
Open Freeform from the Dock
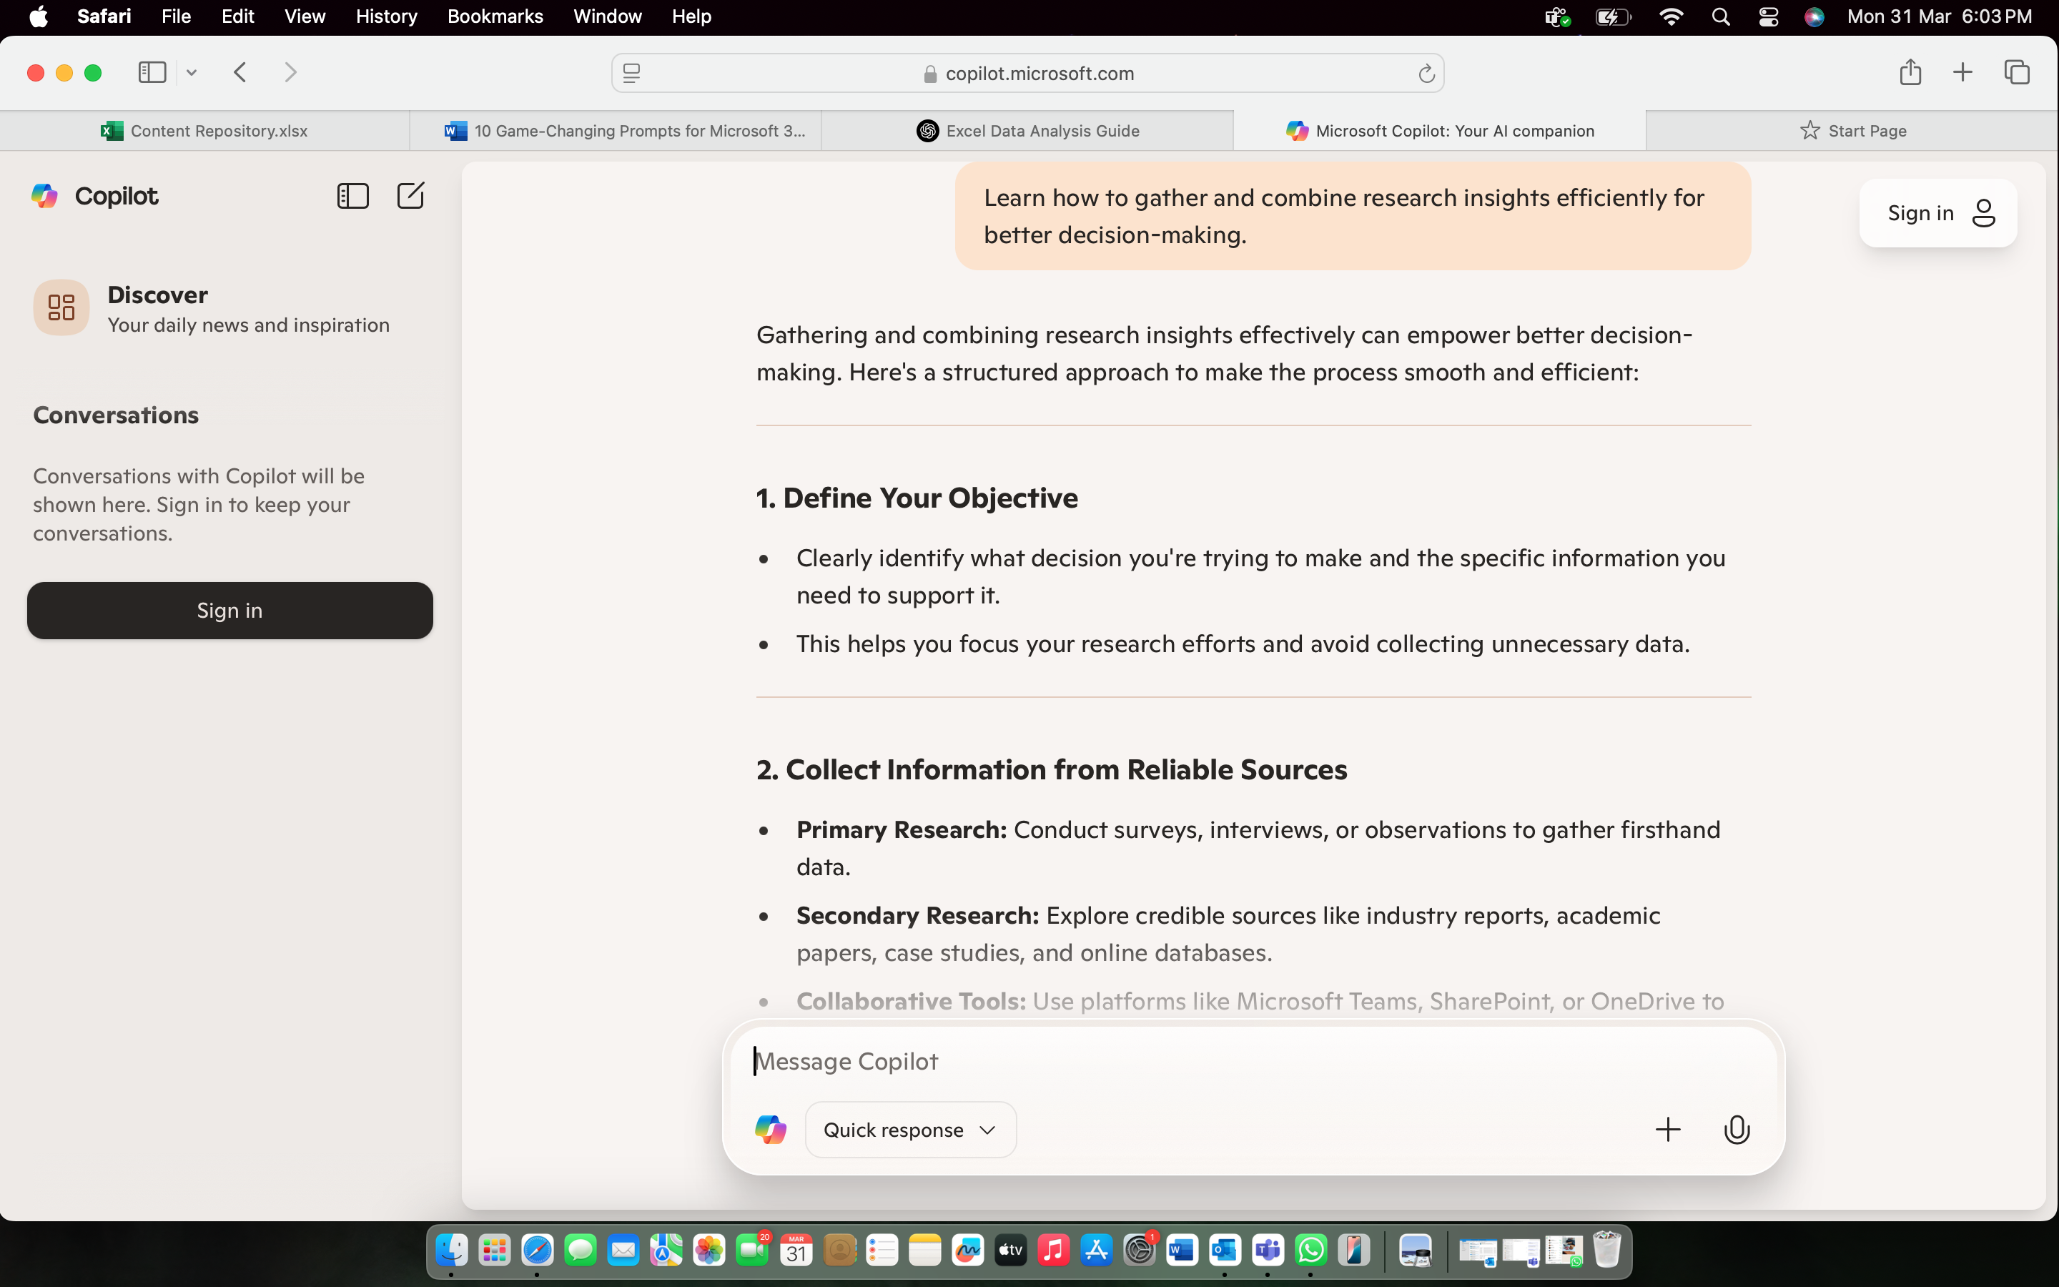pyautogui.click(x=967, y=1251)
